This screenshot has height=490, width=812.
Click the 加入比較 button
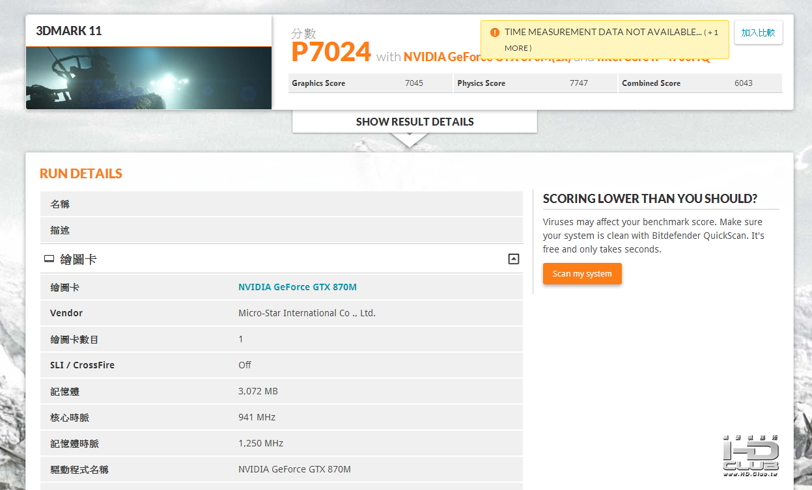point(758,33)
